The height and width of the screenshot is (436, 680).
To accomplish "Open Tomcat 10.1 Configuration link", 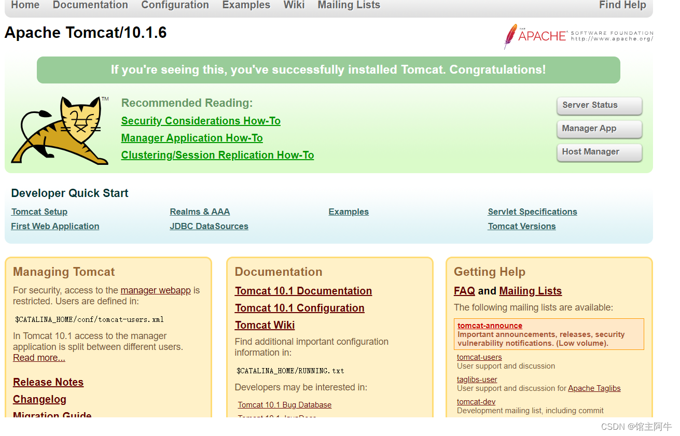I will click(300, 308).
